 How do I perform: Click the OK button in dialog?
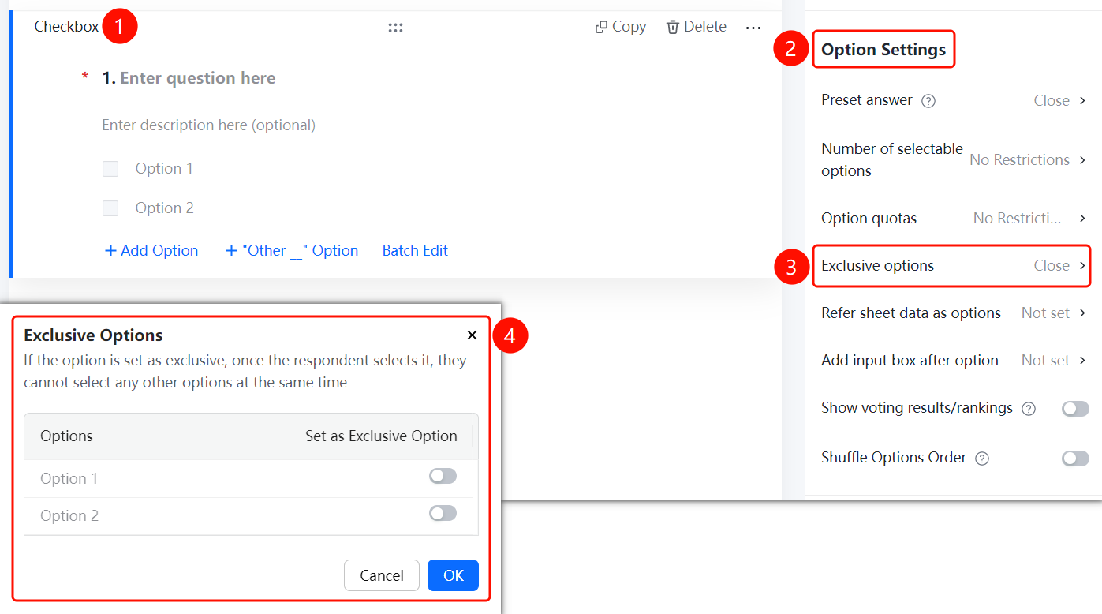pos(453,575)
